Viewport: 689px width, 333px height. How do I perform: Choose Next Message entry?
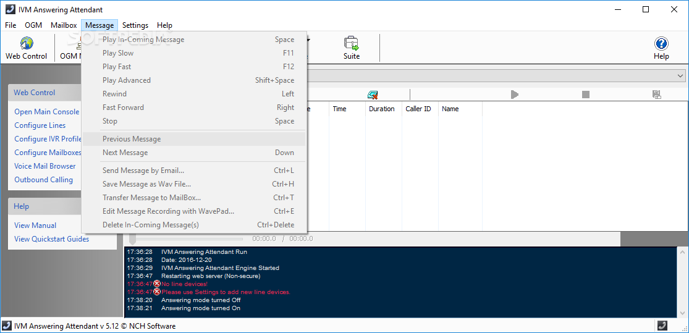[194, 153]
